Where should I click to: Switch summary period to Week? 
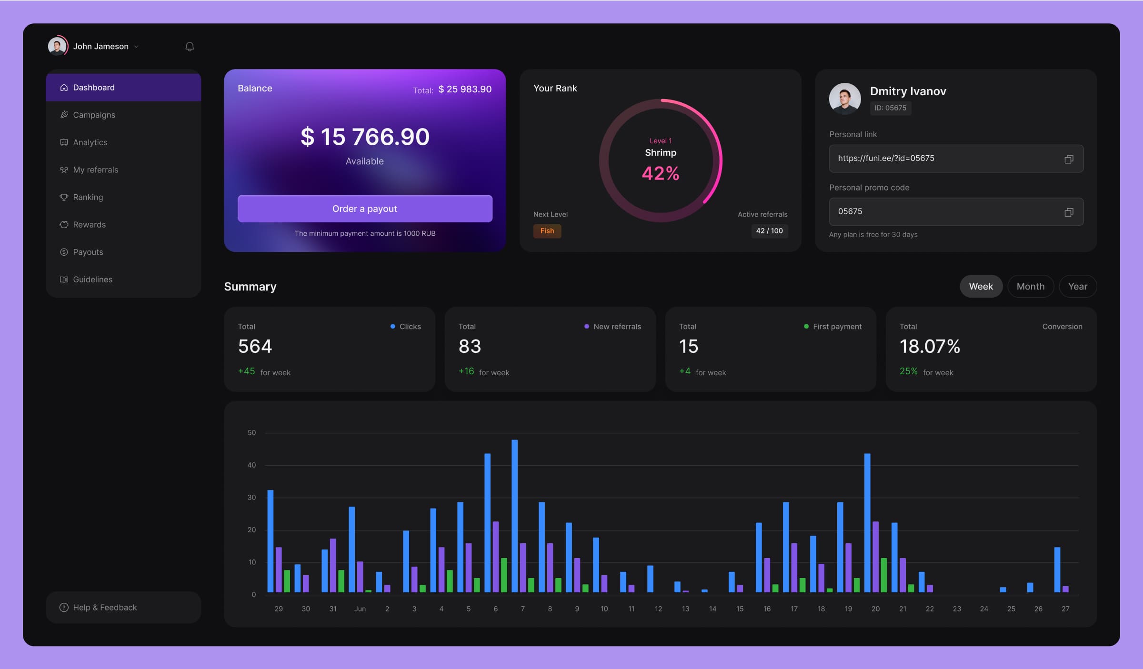(981, 287)
